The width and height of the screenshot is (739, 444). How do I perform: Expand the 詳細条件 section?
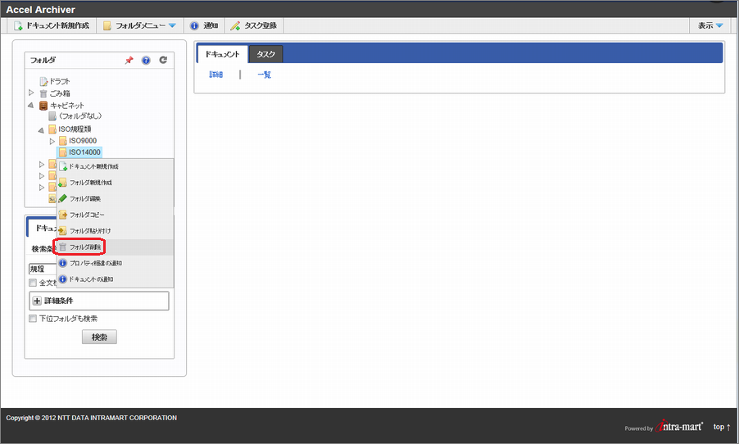tap(99, 301)
